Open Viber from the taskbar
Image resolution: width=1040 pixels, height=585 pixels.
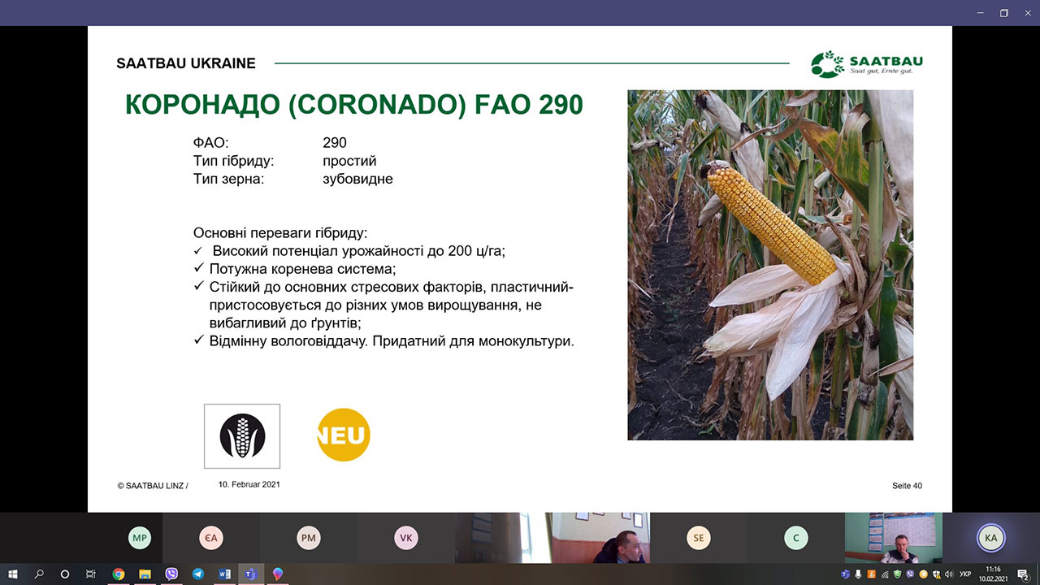(x=171, y=574)
